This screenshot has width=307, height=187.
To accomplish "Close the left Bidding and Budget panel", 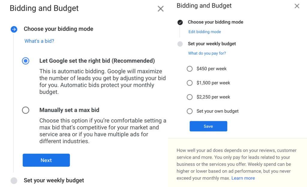I will [x=161, y=9].
